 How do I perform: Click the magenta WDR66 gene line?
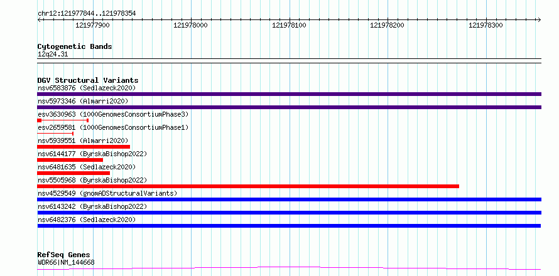coord(289,268)
